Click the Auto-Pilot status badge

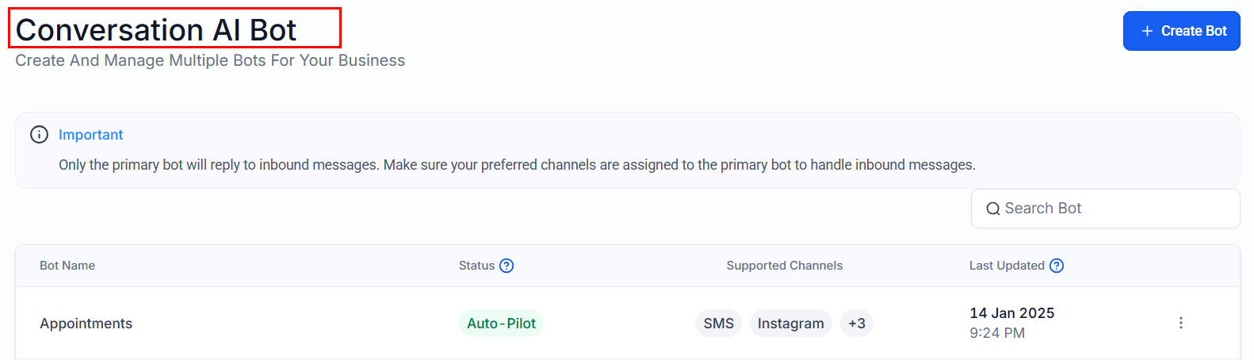tap(501, 324)
